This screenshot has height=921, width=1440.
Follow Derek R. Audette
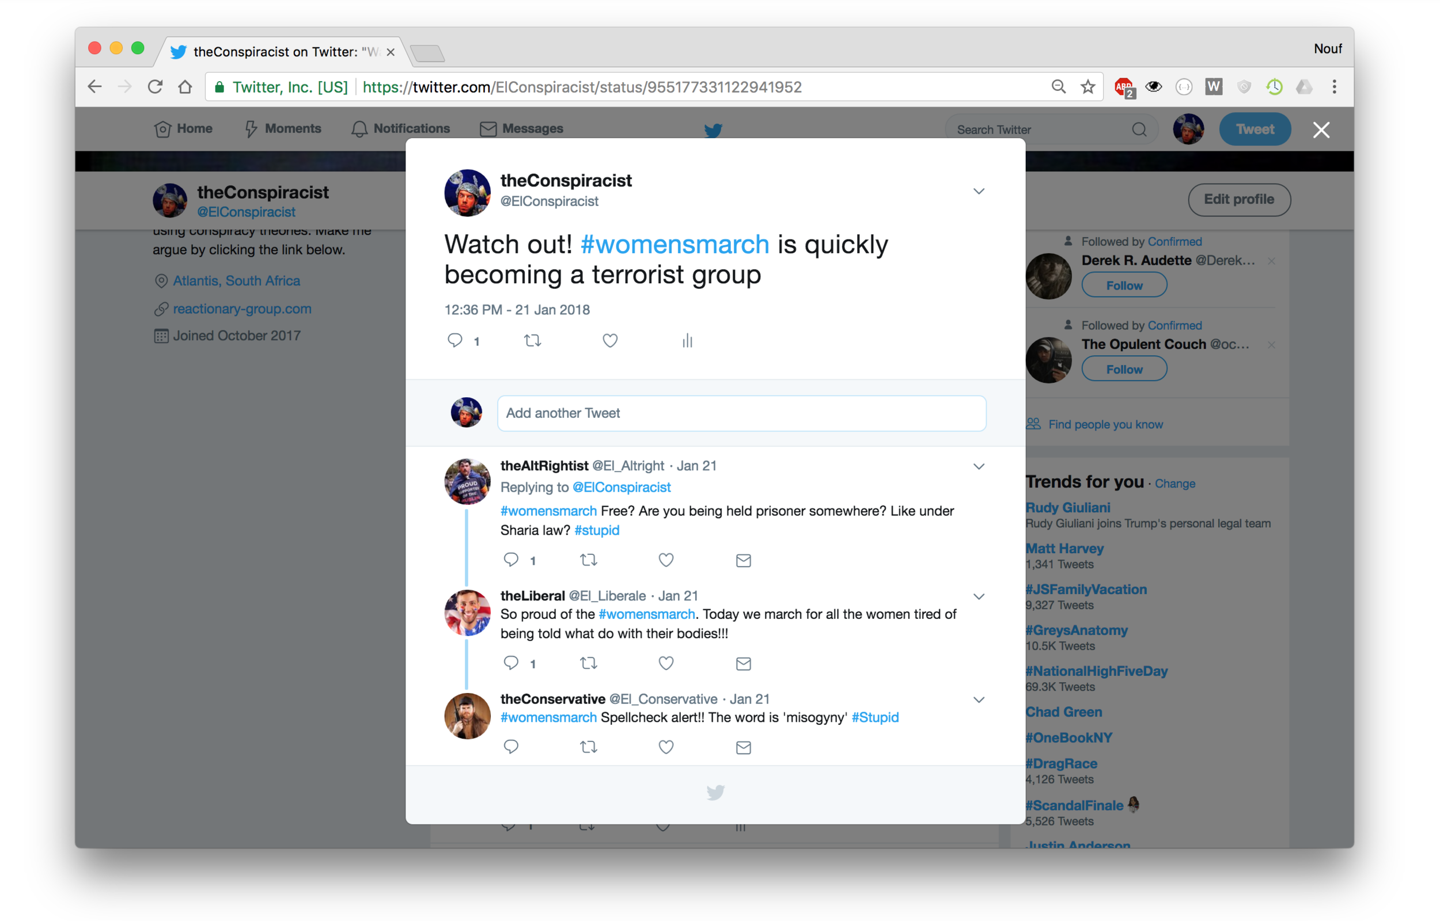(x=1124, y=286)
